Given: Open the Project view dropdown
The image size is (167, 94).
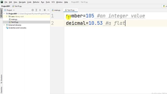Looking at the screenshot, I should click(9, 10).
